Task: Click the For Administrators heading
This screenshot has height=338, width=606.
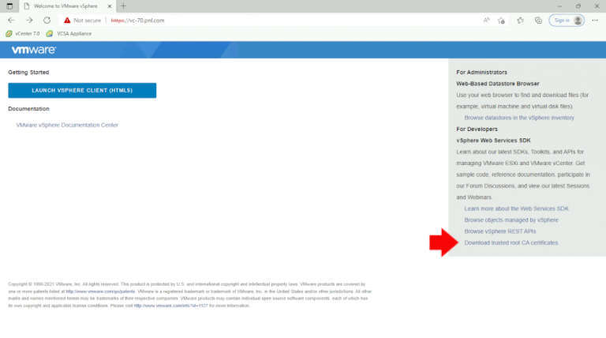Action: pyautogui.click(x=481, y=73)
